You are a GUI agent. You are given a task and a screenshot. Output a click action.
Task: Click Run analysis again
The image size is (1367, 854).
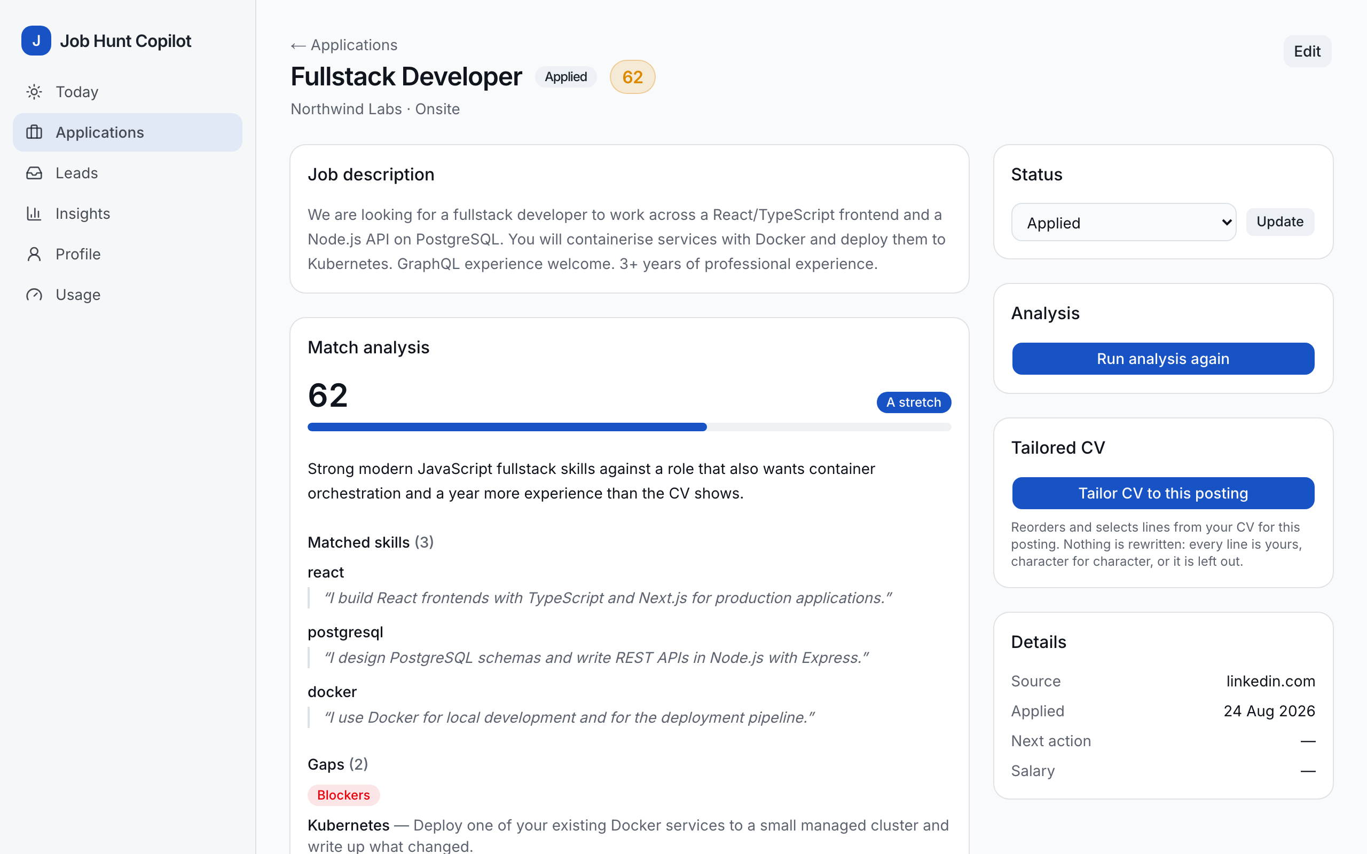1163,359
